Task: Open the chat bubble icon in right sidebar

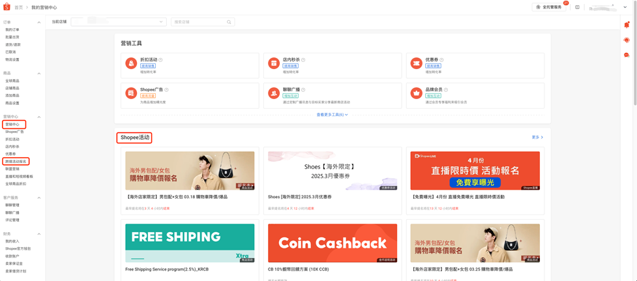Action: [627, 55]
